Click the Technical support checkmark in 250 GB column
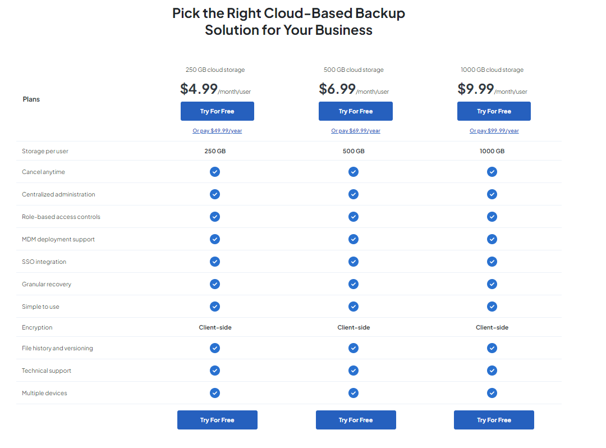Image resolution: width=606 pixels, height=448 pixels. click(x=215, y=371)
